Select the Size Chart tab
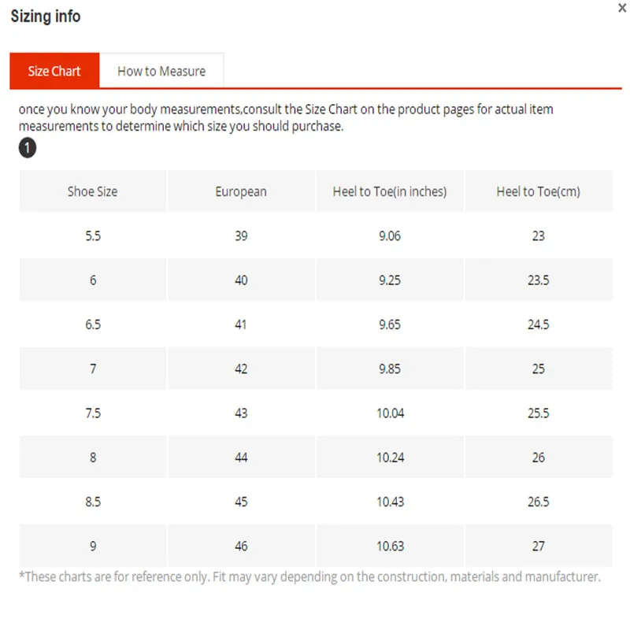 point(54,71)
